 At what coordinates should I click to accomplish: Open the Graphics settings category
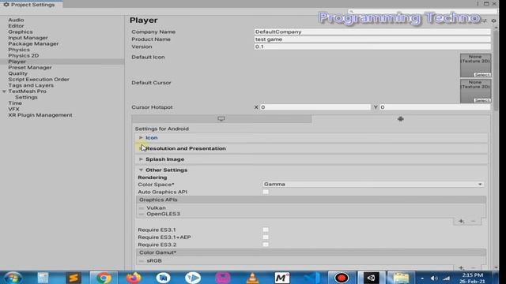click(21, 32)
